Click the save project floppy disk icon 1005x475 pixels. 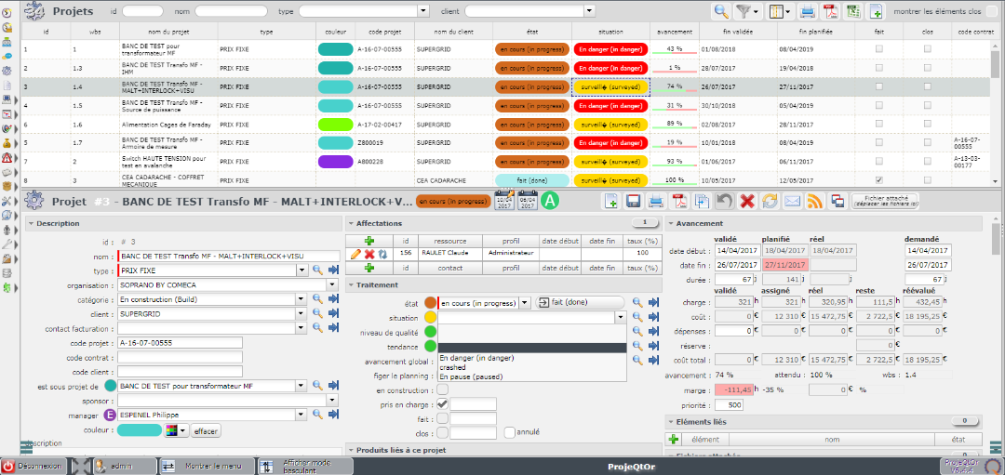coord(634,201)
